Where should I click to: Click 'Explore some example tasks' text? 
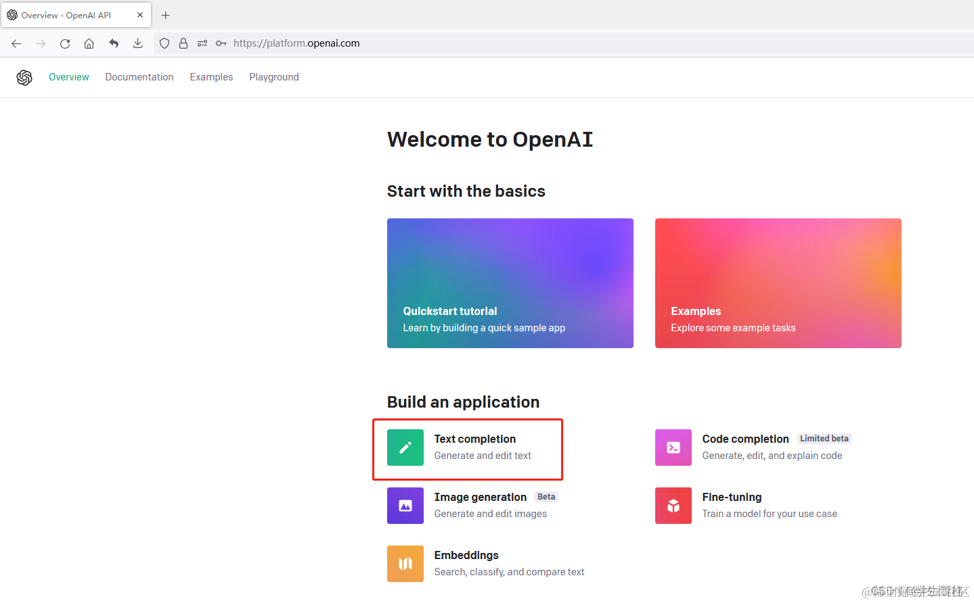(733, 328)
